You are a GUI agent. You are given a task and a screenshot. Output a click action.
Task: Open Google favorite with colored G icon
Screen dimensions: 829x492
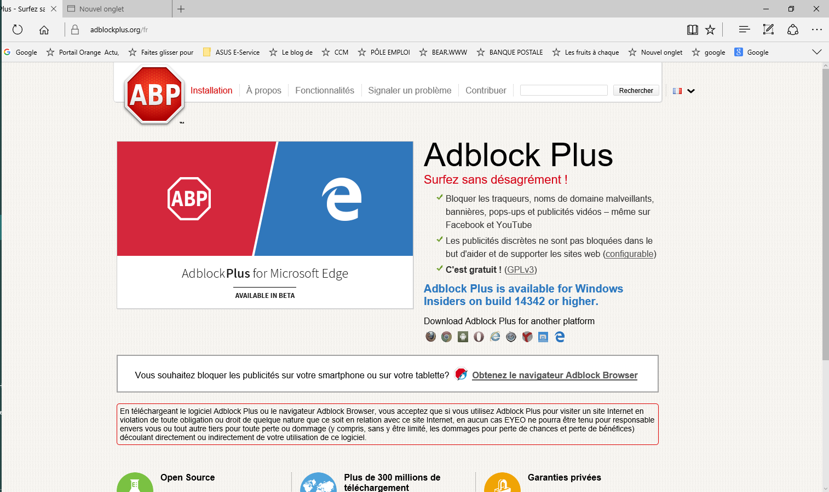point(21,52)
